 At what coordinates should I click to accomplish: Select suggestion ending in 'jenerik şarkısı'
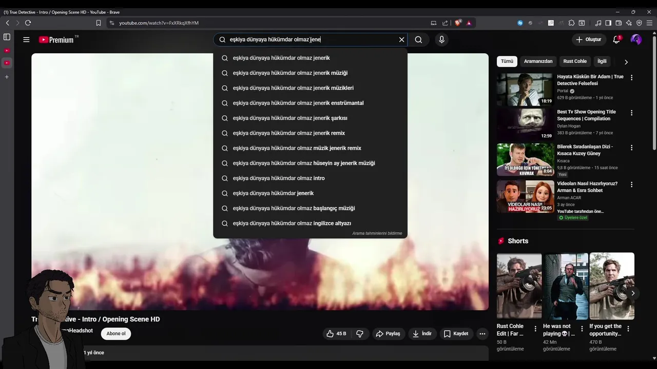pos(310,118)
